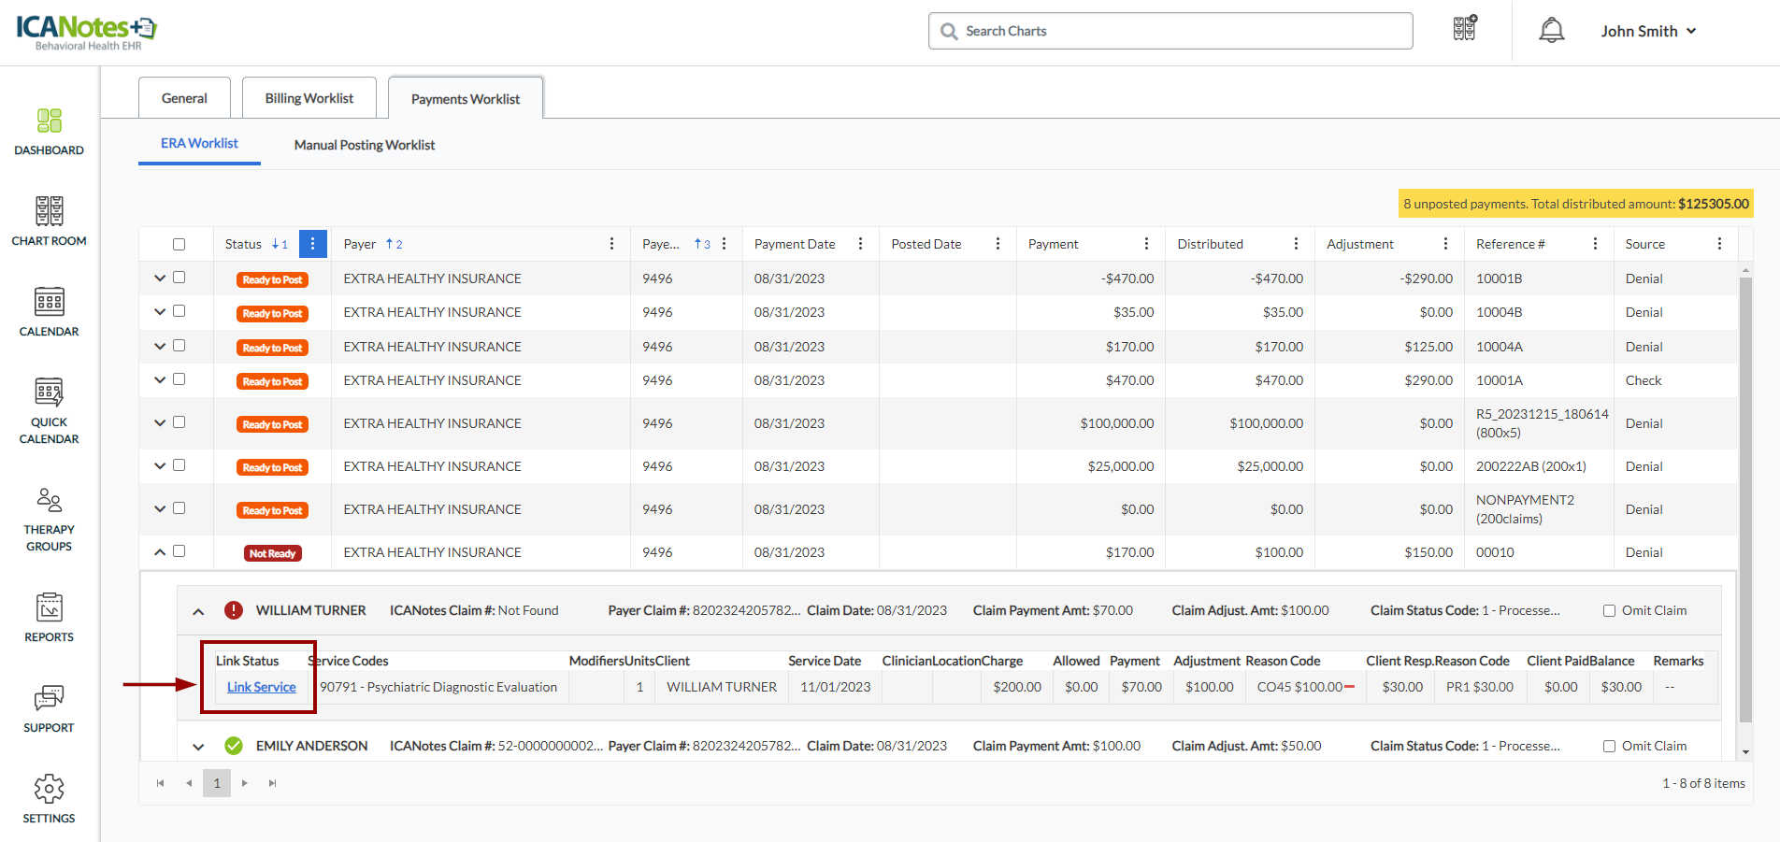Click the red error icon beside William Turner
This screenshot has width=1780, height=842.
click(x=234, y=610)
